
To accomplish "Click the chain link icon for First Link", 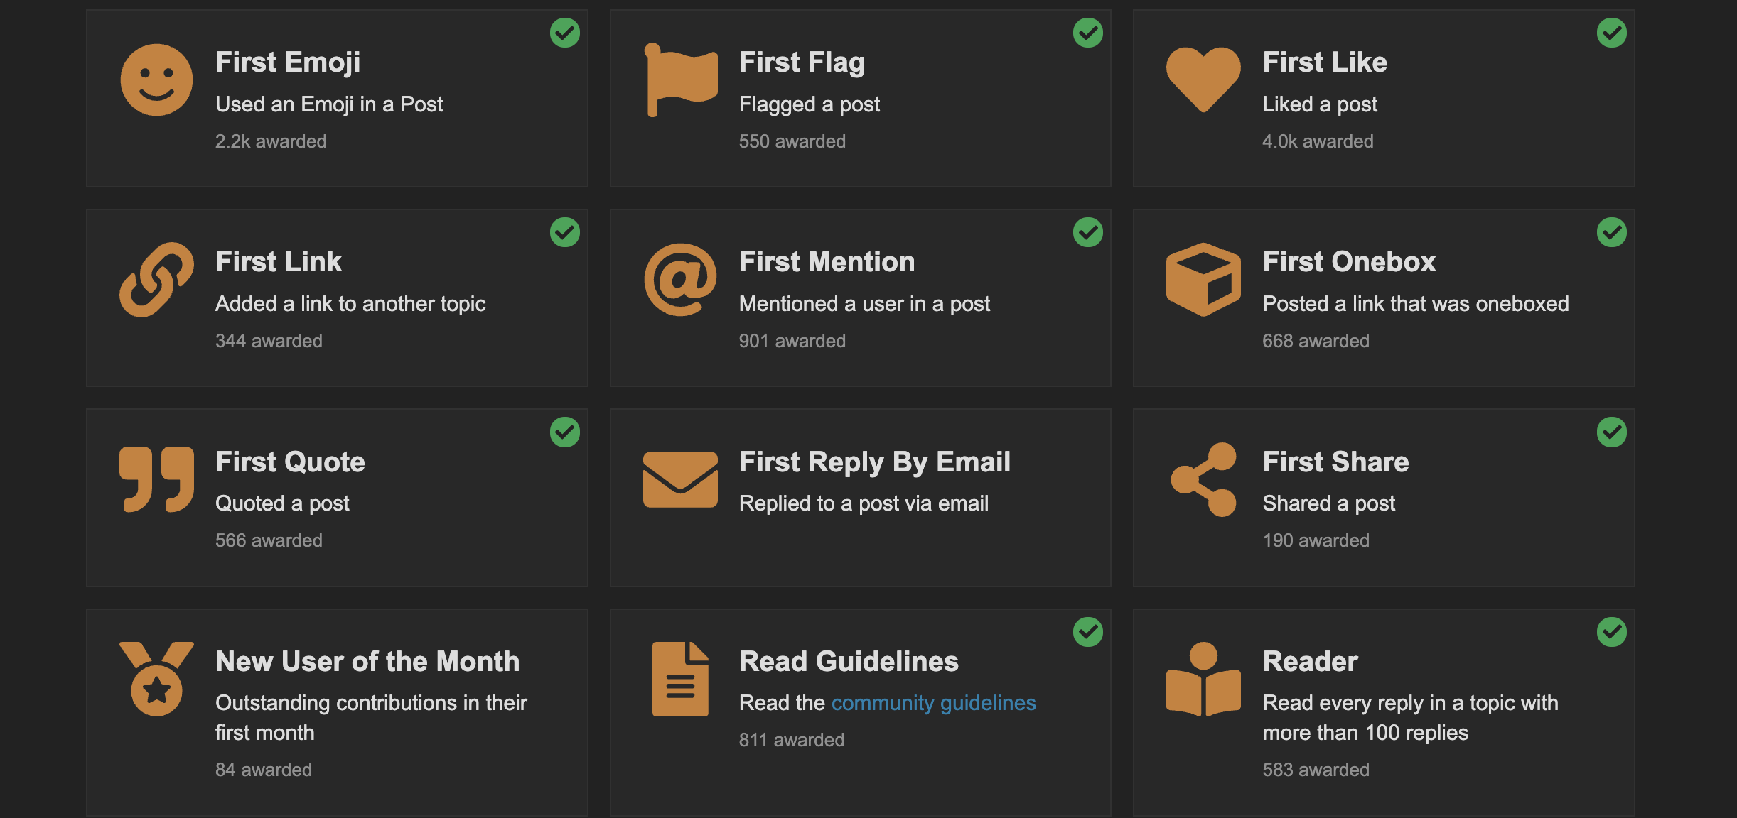I will (156, 278).
